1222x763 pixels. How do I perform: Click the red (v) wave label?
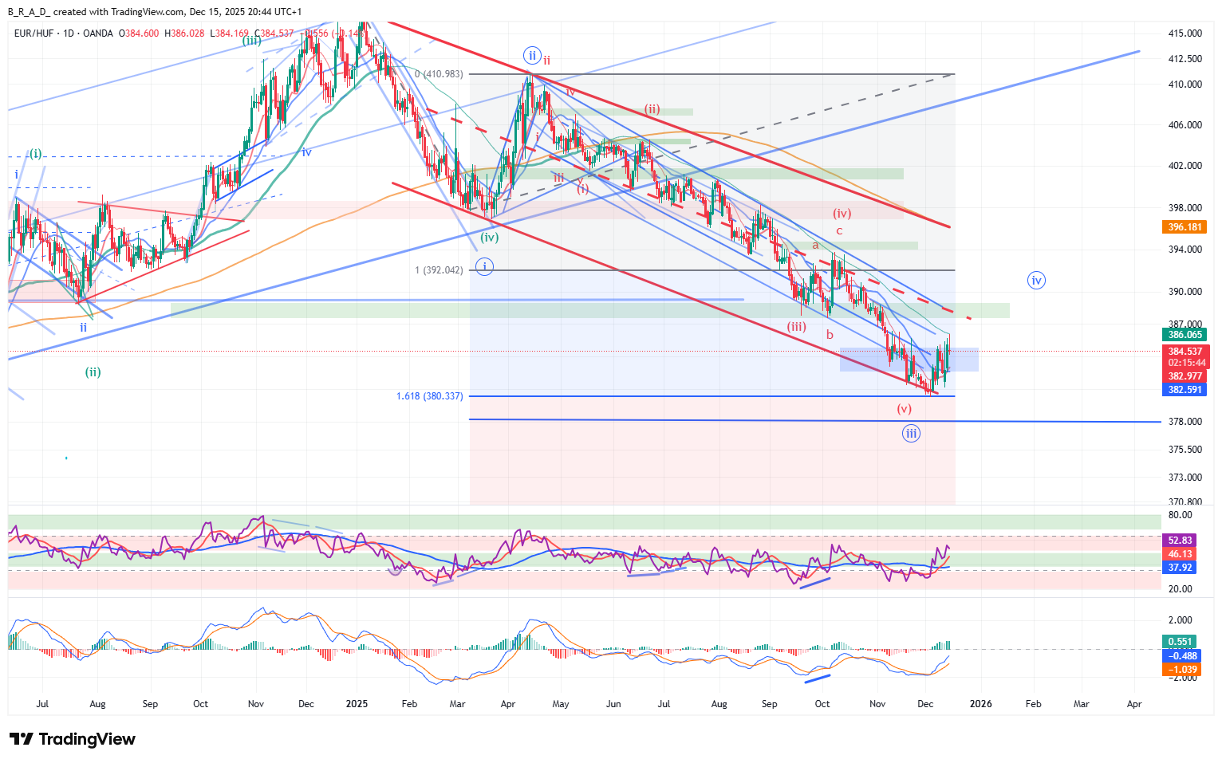click(904, 409)
